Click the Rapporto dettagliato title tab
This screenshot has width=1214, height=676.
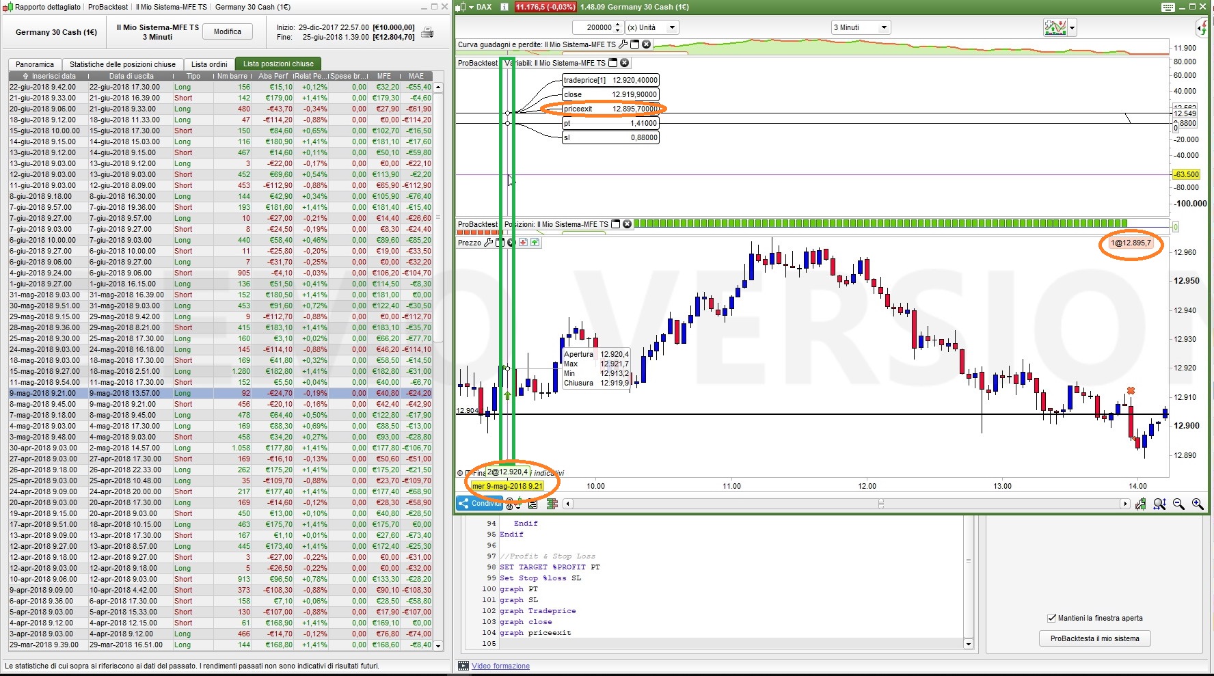48,7
